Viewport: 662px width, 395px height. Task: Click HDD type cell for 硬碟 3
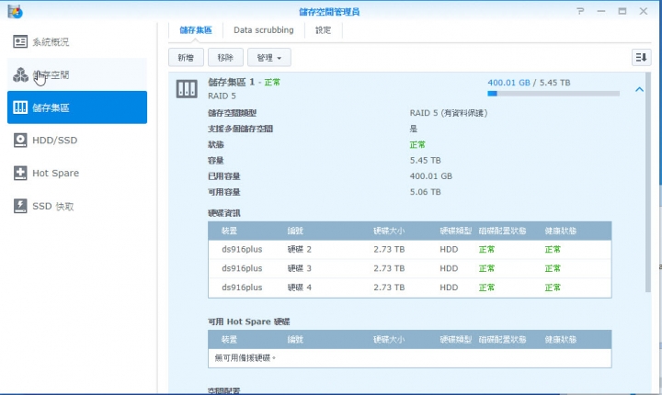coord(449,268)
